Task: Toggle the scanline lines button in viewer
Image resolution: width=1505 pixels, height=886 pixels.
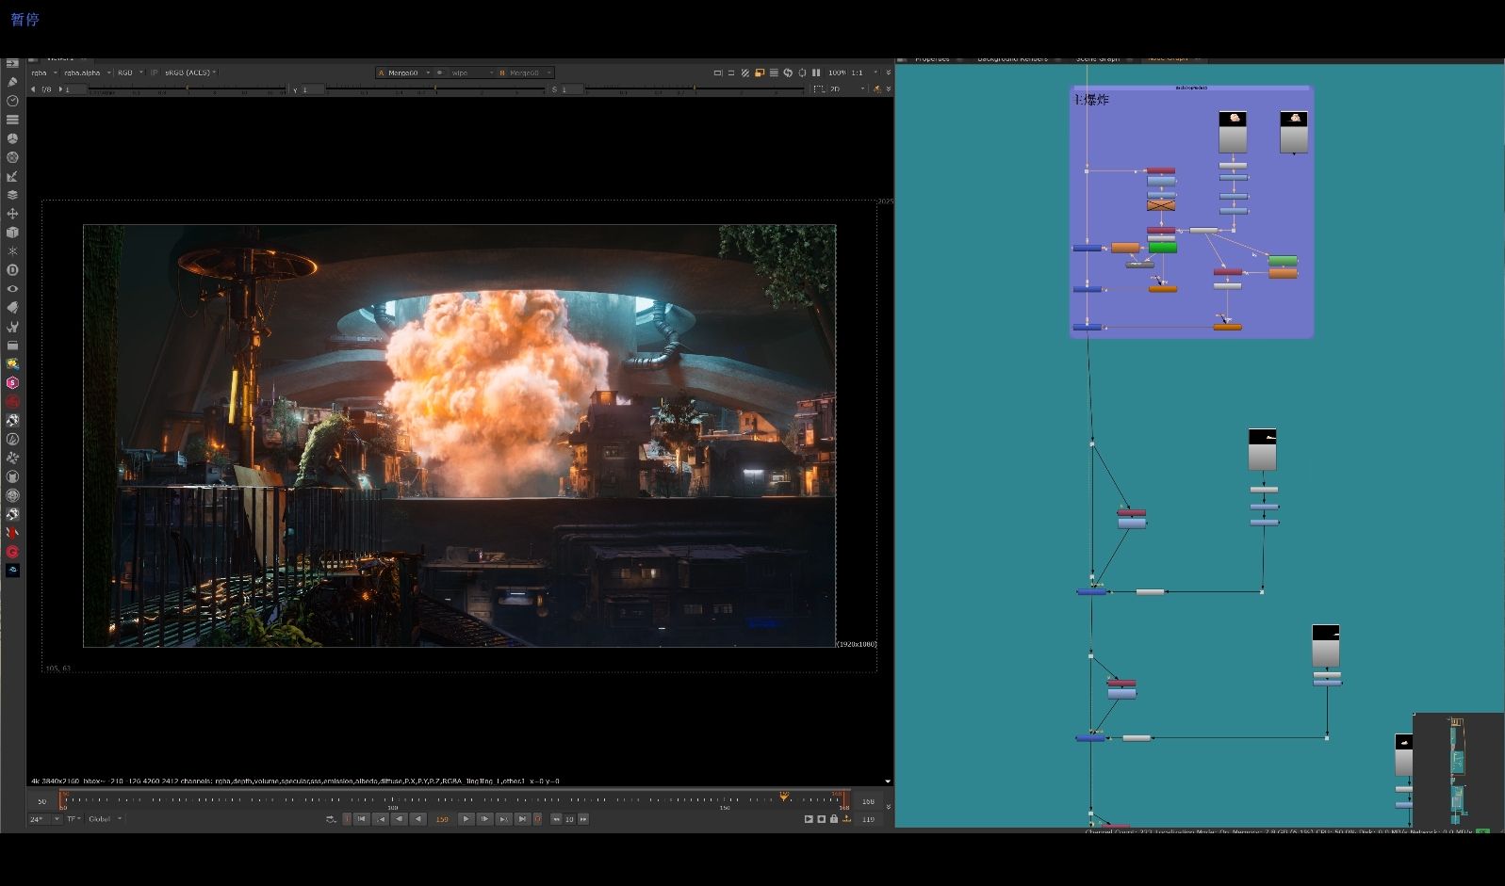Action: [x=774, y=72]
